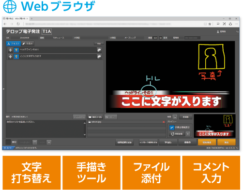
Task: Click the background image icon button
Action: point(175,117)
